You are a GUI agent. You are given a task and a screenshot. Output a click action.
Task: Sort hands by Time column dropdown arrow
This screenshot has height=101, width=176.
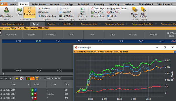pyautogui.click(x=28, y=84)
